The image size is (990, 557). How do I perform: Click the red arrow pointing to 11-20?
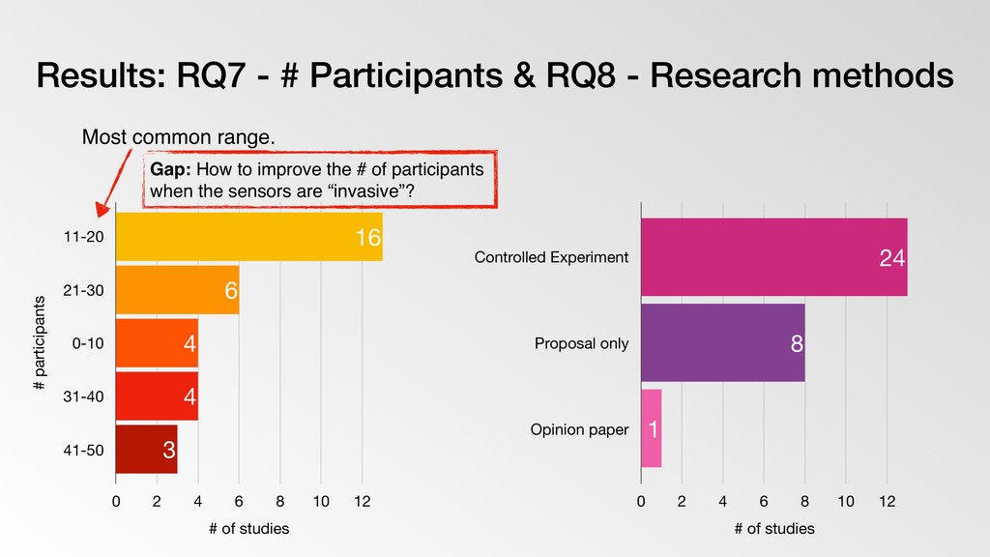tap(112, 183)
